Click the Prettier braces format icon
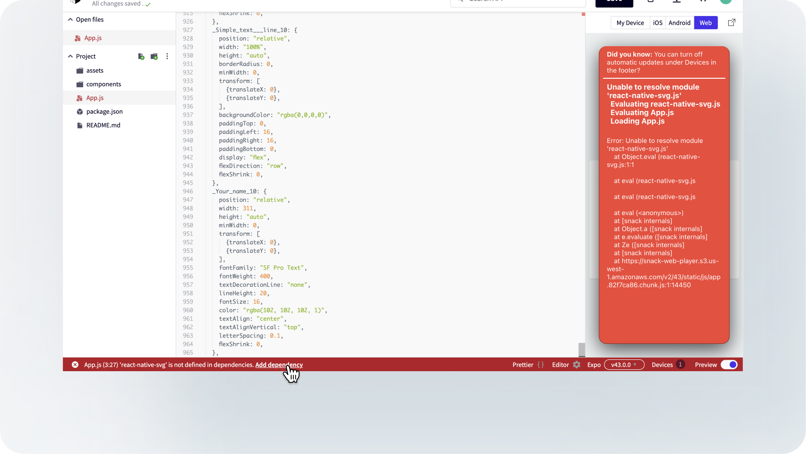The image size is (806, 454). pyautogui.click(x=541, y=365)
